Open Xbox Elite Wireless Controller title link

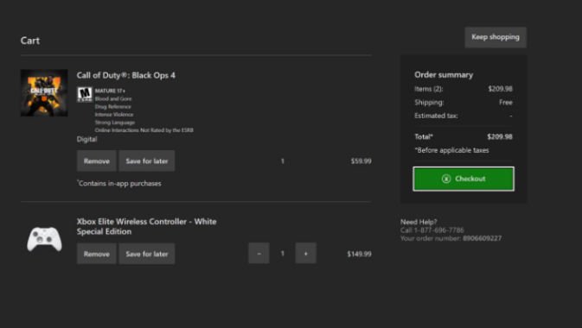(147, 226)
